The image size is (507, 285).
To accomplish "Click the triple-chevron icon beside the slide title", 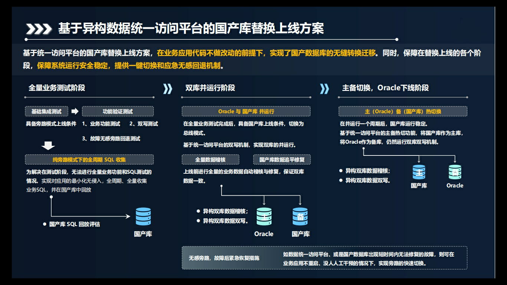I will click(38, 29).
